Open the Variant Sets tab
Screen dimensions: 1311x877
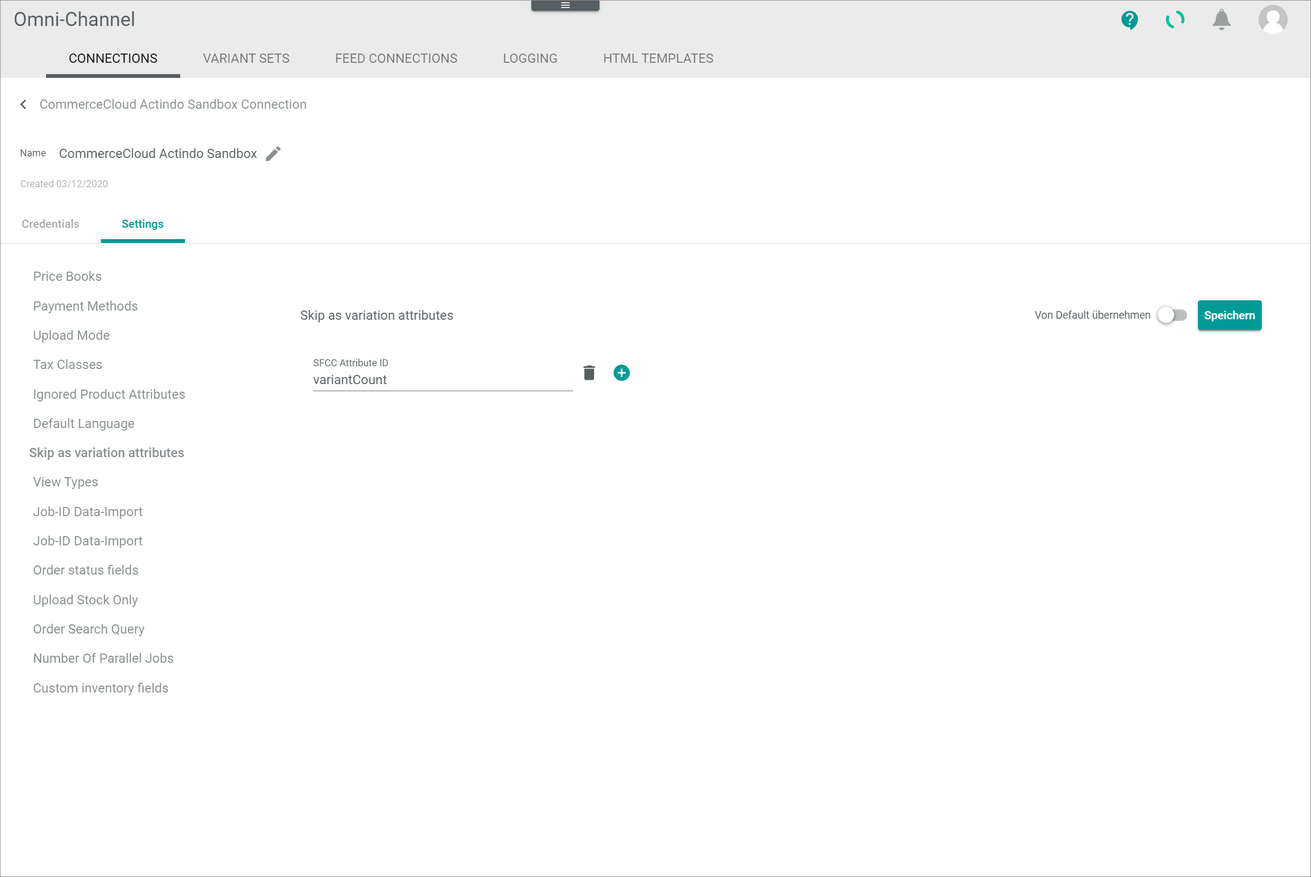coord(246,58)
